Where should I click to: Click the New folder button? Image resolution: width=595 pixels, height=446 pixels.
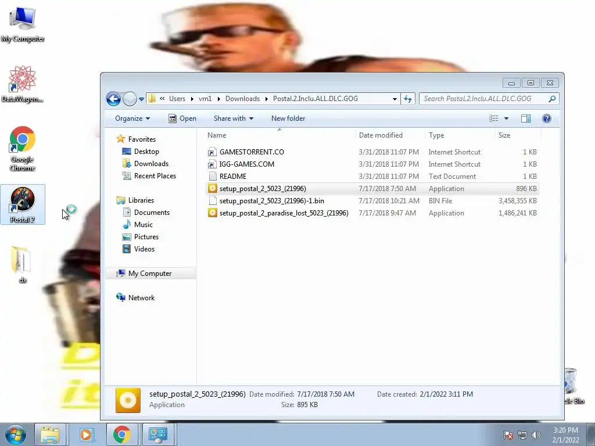tap(288, 118)
